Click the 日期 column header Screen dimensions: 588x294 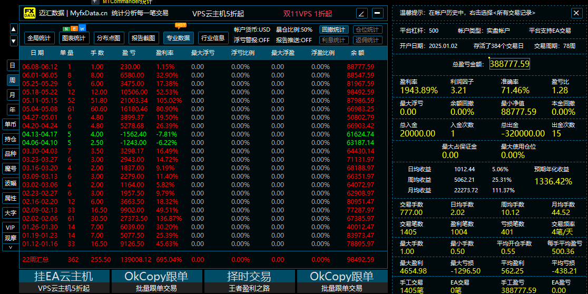37,53
